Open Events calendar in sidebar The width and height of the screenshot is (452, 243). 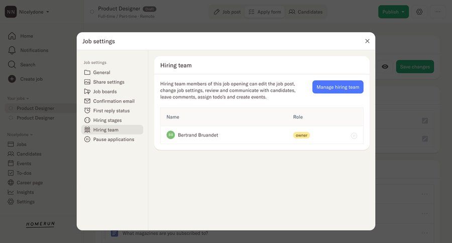[x=20, y=164]
